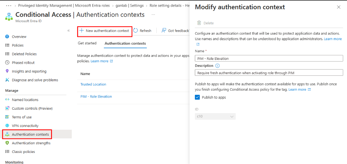Open the external link icon after Publish Learn more
The width and height of the screenshot is (347, 164).
point(309,90)
